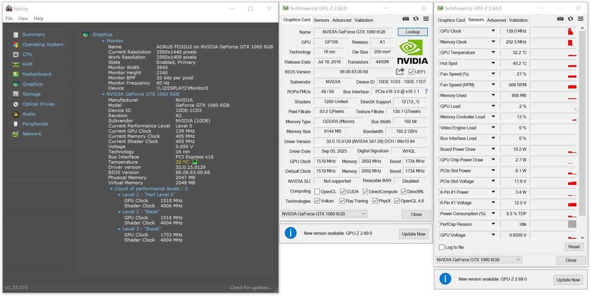Click Update Now in Graphics Card window

click(414, 234)
